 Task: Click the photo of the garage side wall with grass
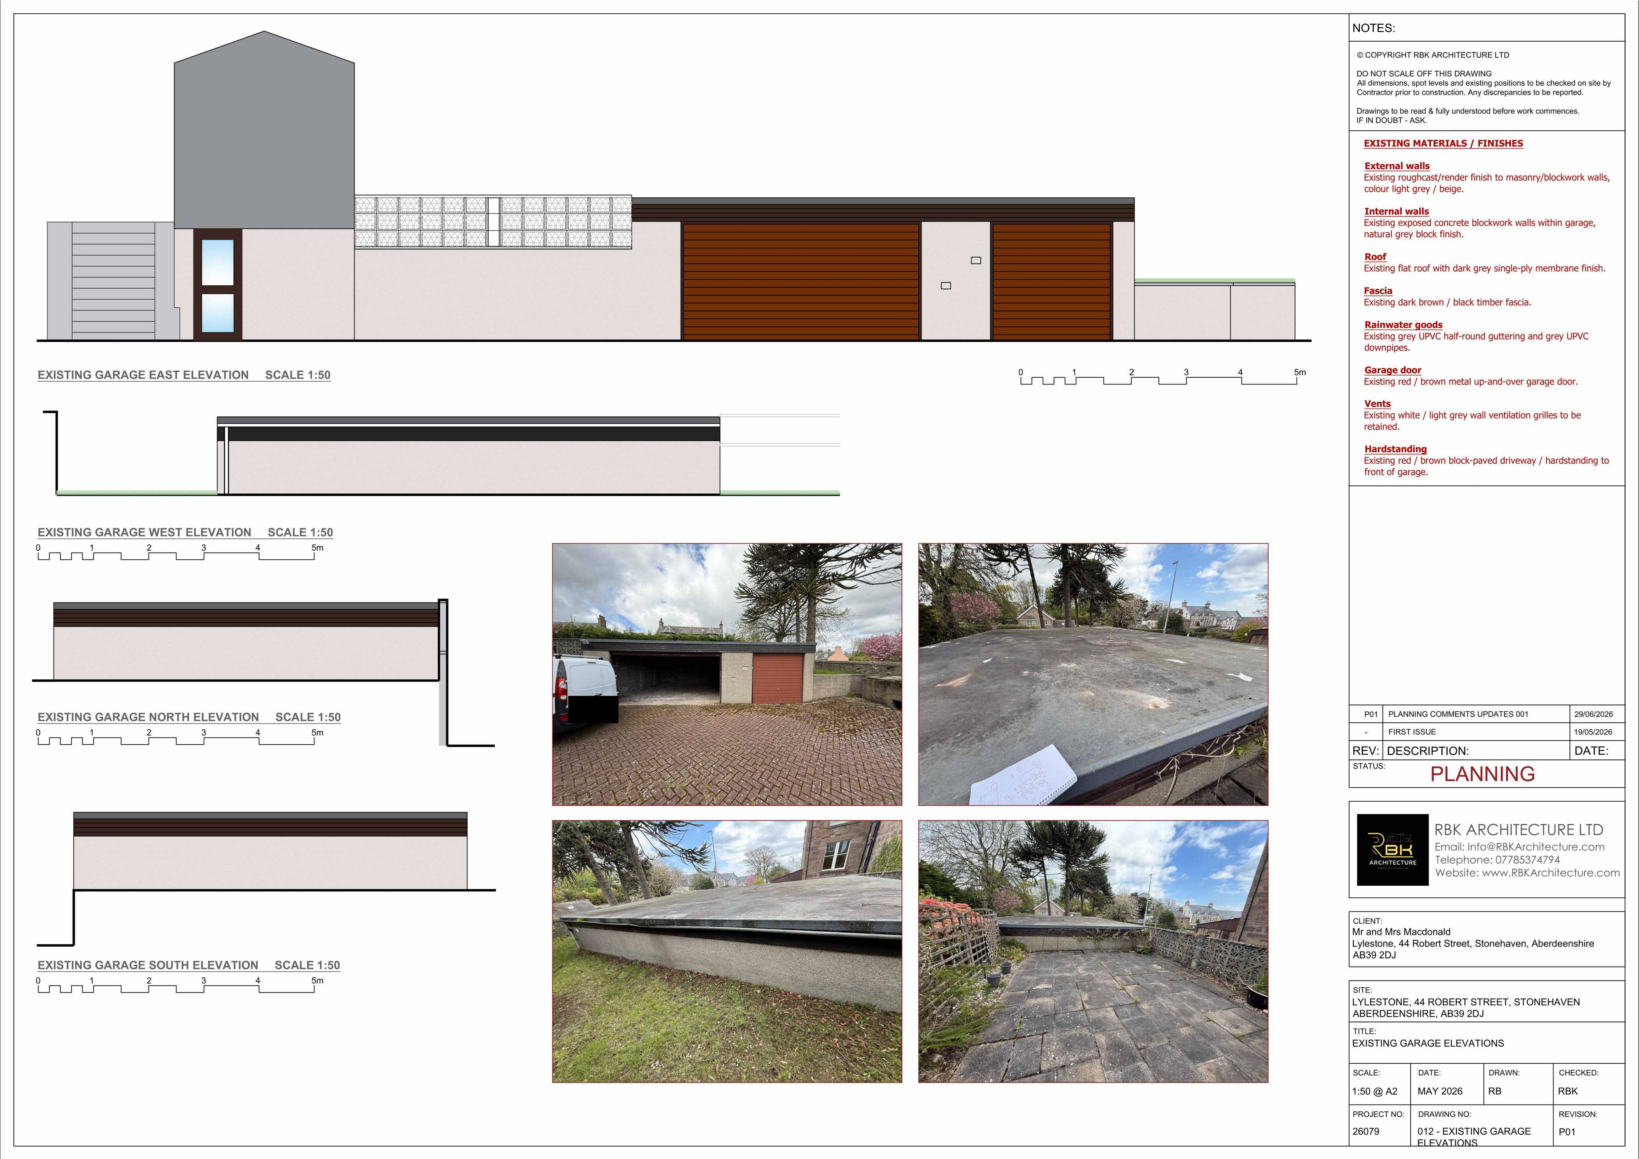[x=727, y=951]
